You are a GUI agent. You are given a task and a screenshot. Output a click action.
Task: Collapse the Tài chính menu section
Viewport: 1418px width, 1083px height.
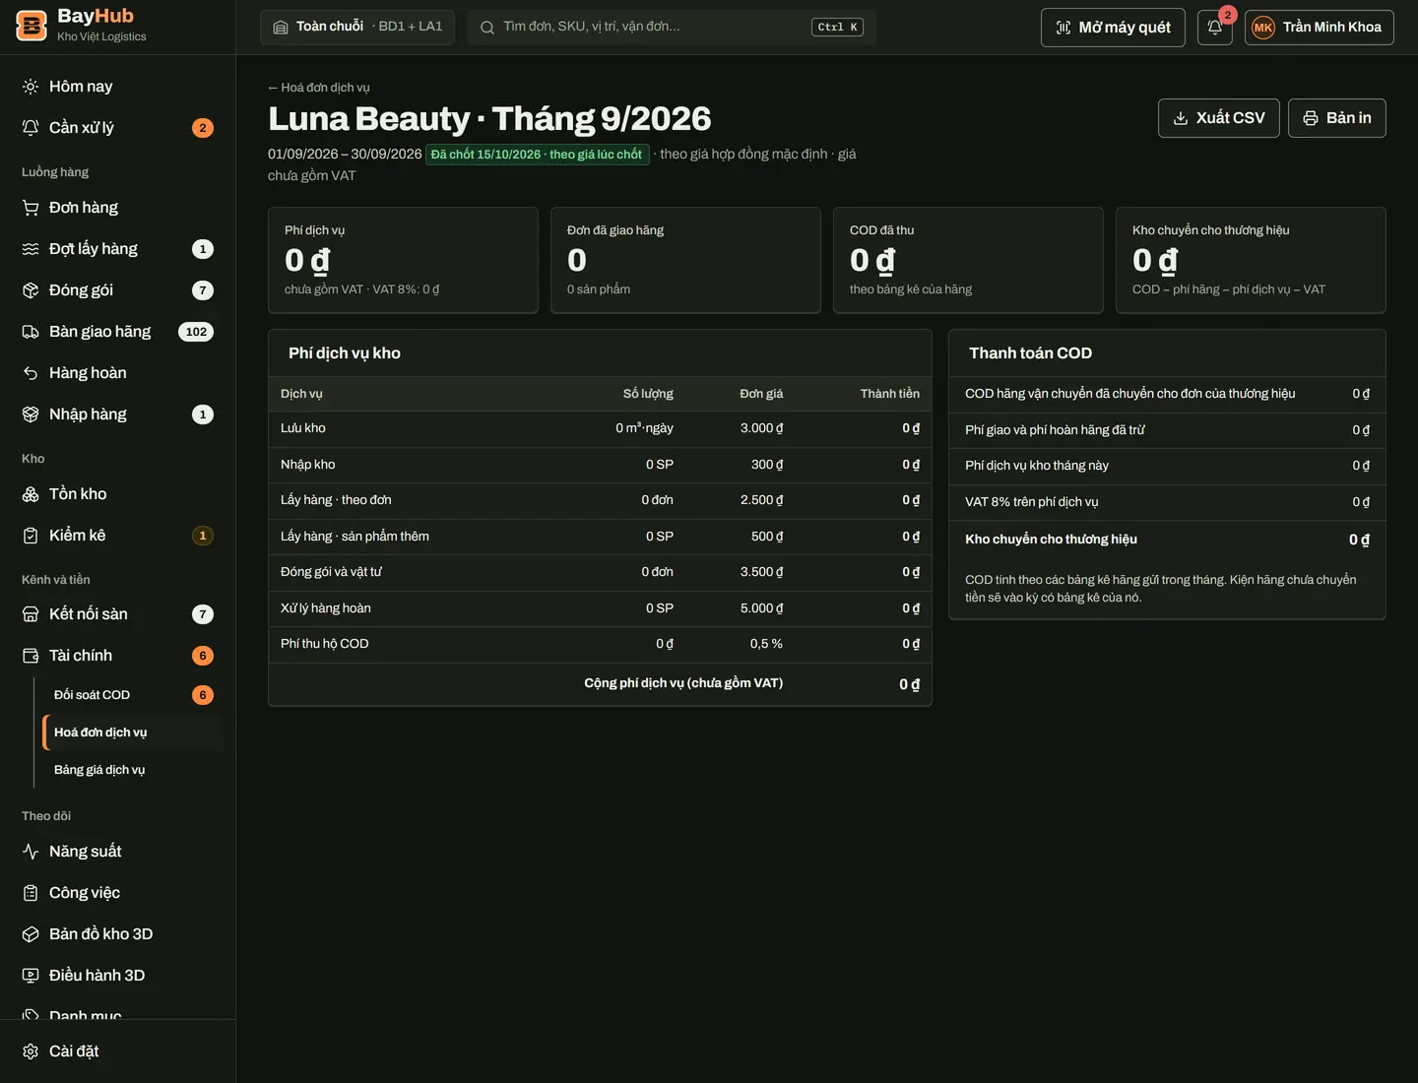pyautogui.click(x=118, y=656)
